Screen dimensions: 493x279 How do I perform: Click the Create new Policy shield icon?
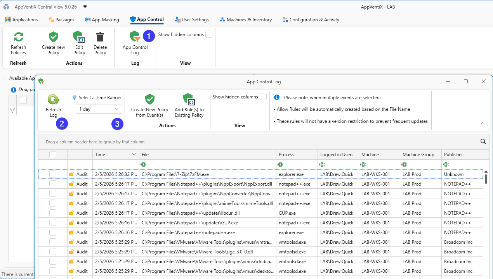[54, 37]
